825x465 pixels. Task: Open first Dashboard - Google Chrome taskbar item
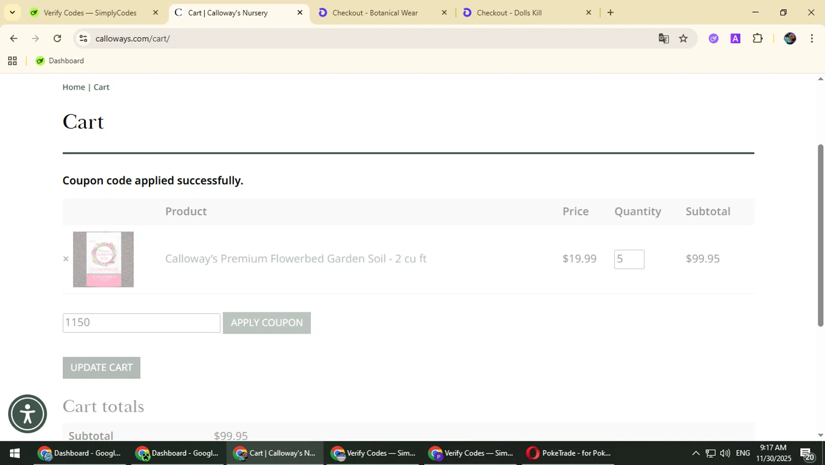point(80,453)
